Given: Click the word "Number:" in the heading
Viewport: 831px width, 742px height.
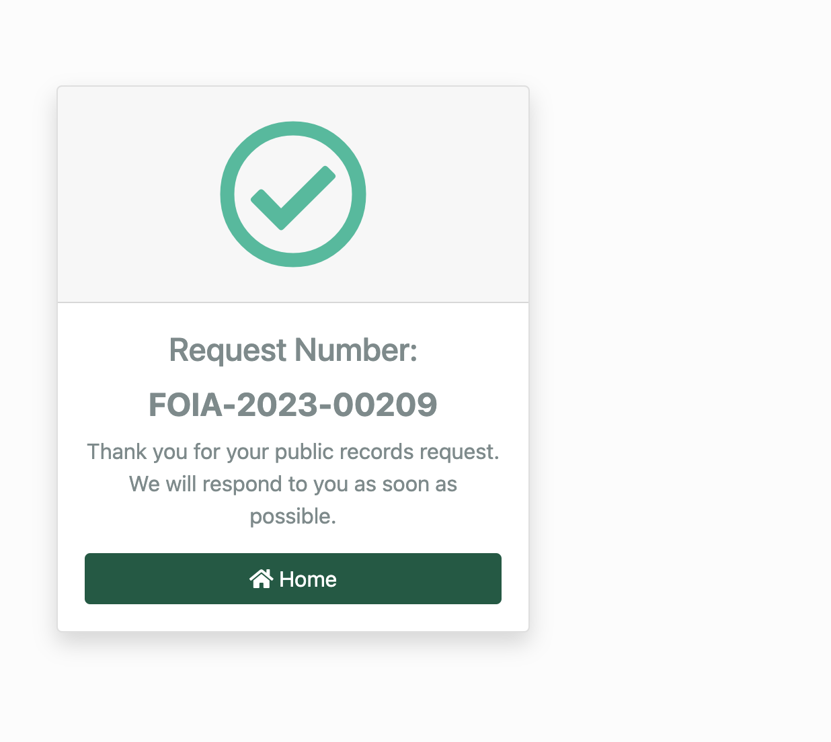Looking at the screenshot, I should (356, 350).
